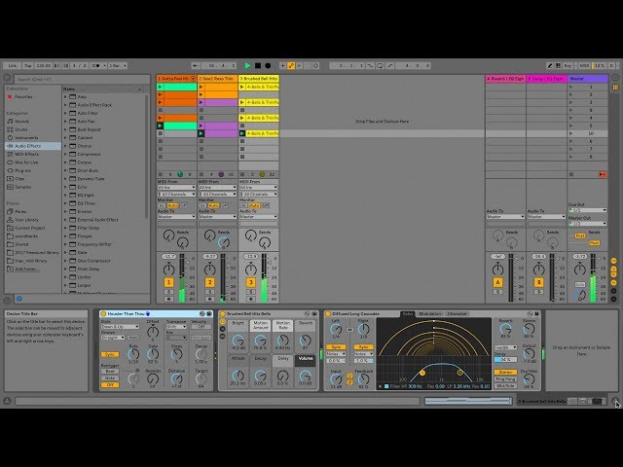Expand the Compressor folder

65,154
